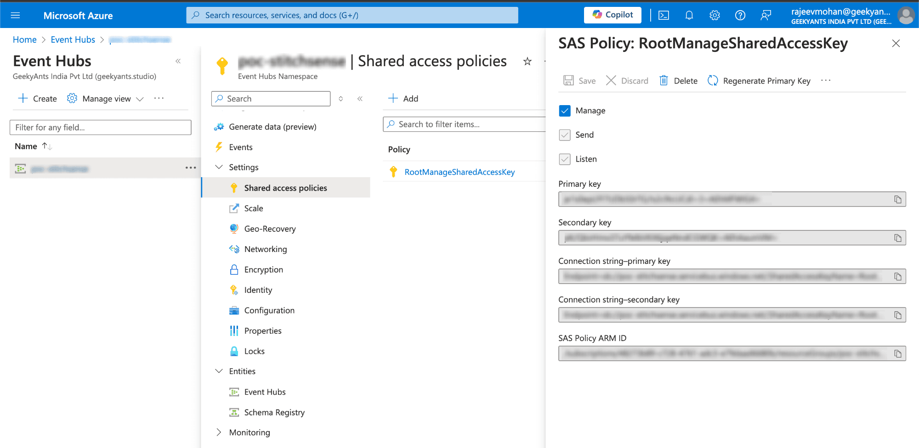Toggle the Listen checkbox
The width and height of the screenshot is (919, 448).
pyautogui.click(x=565, y=159)
